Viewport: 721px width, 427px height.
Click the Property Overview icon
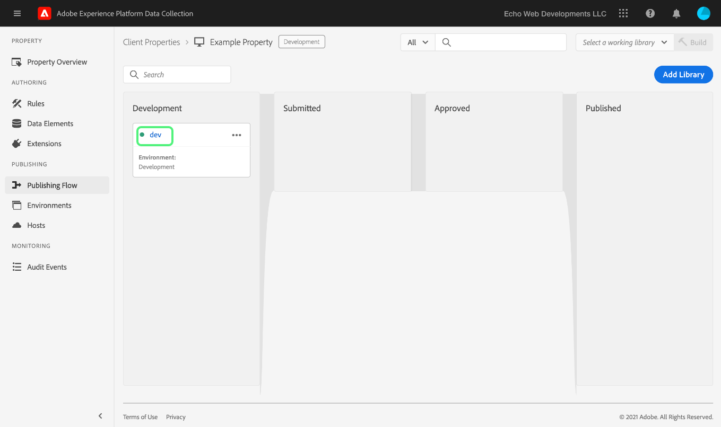(x=17, y=62)
